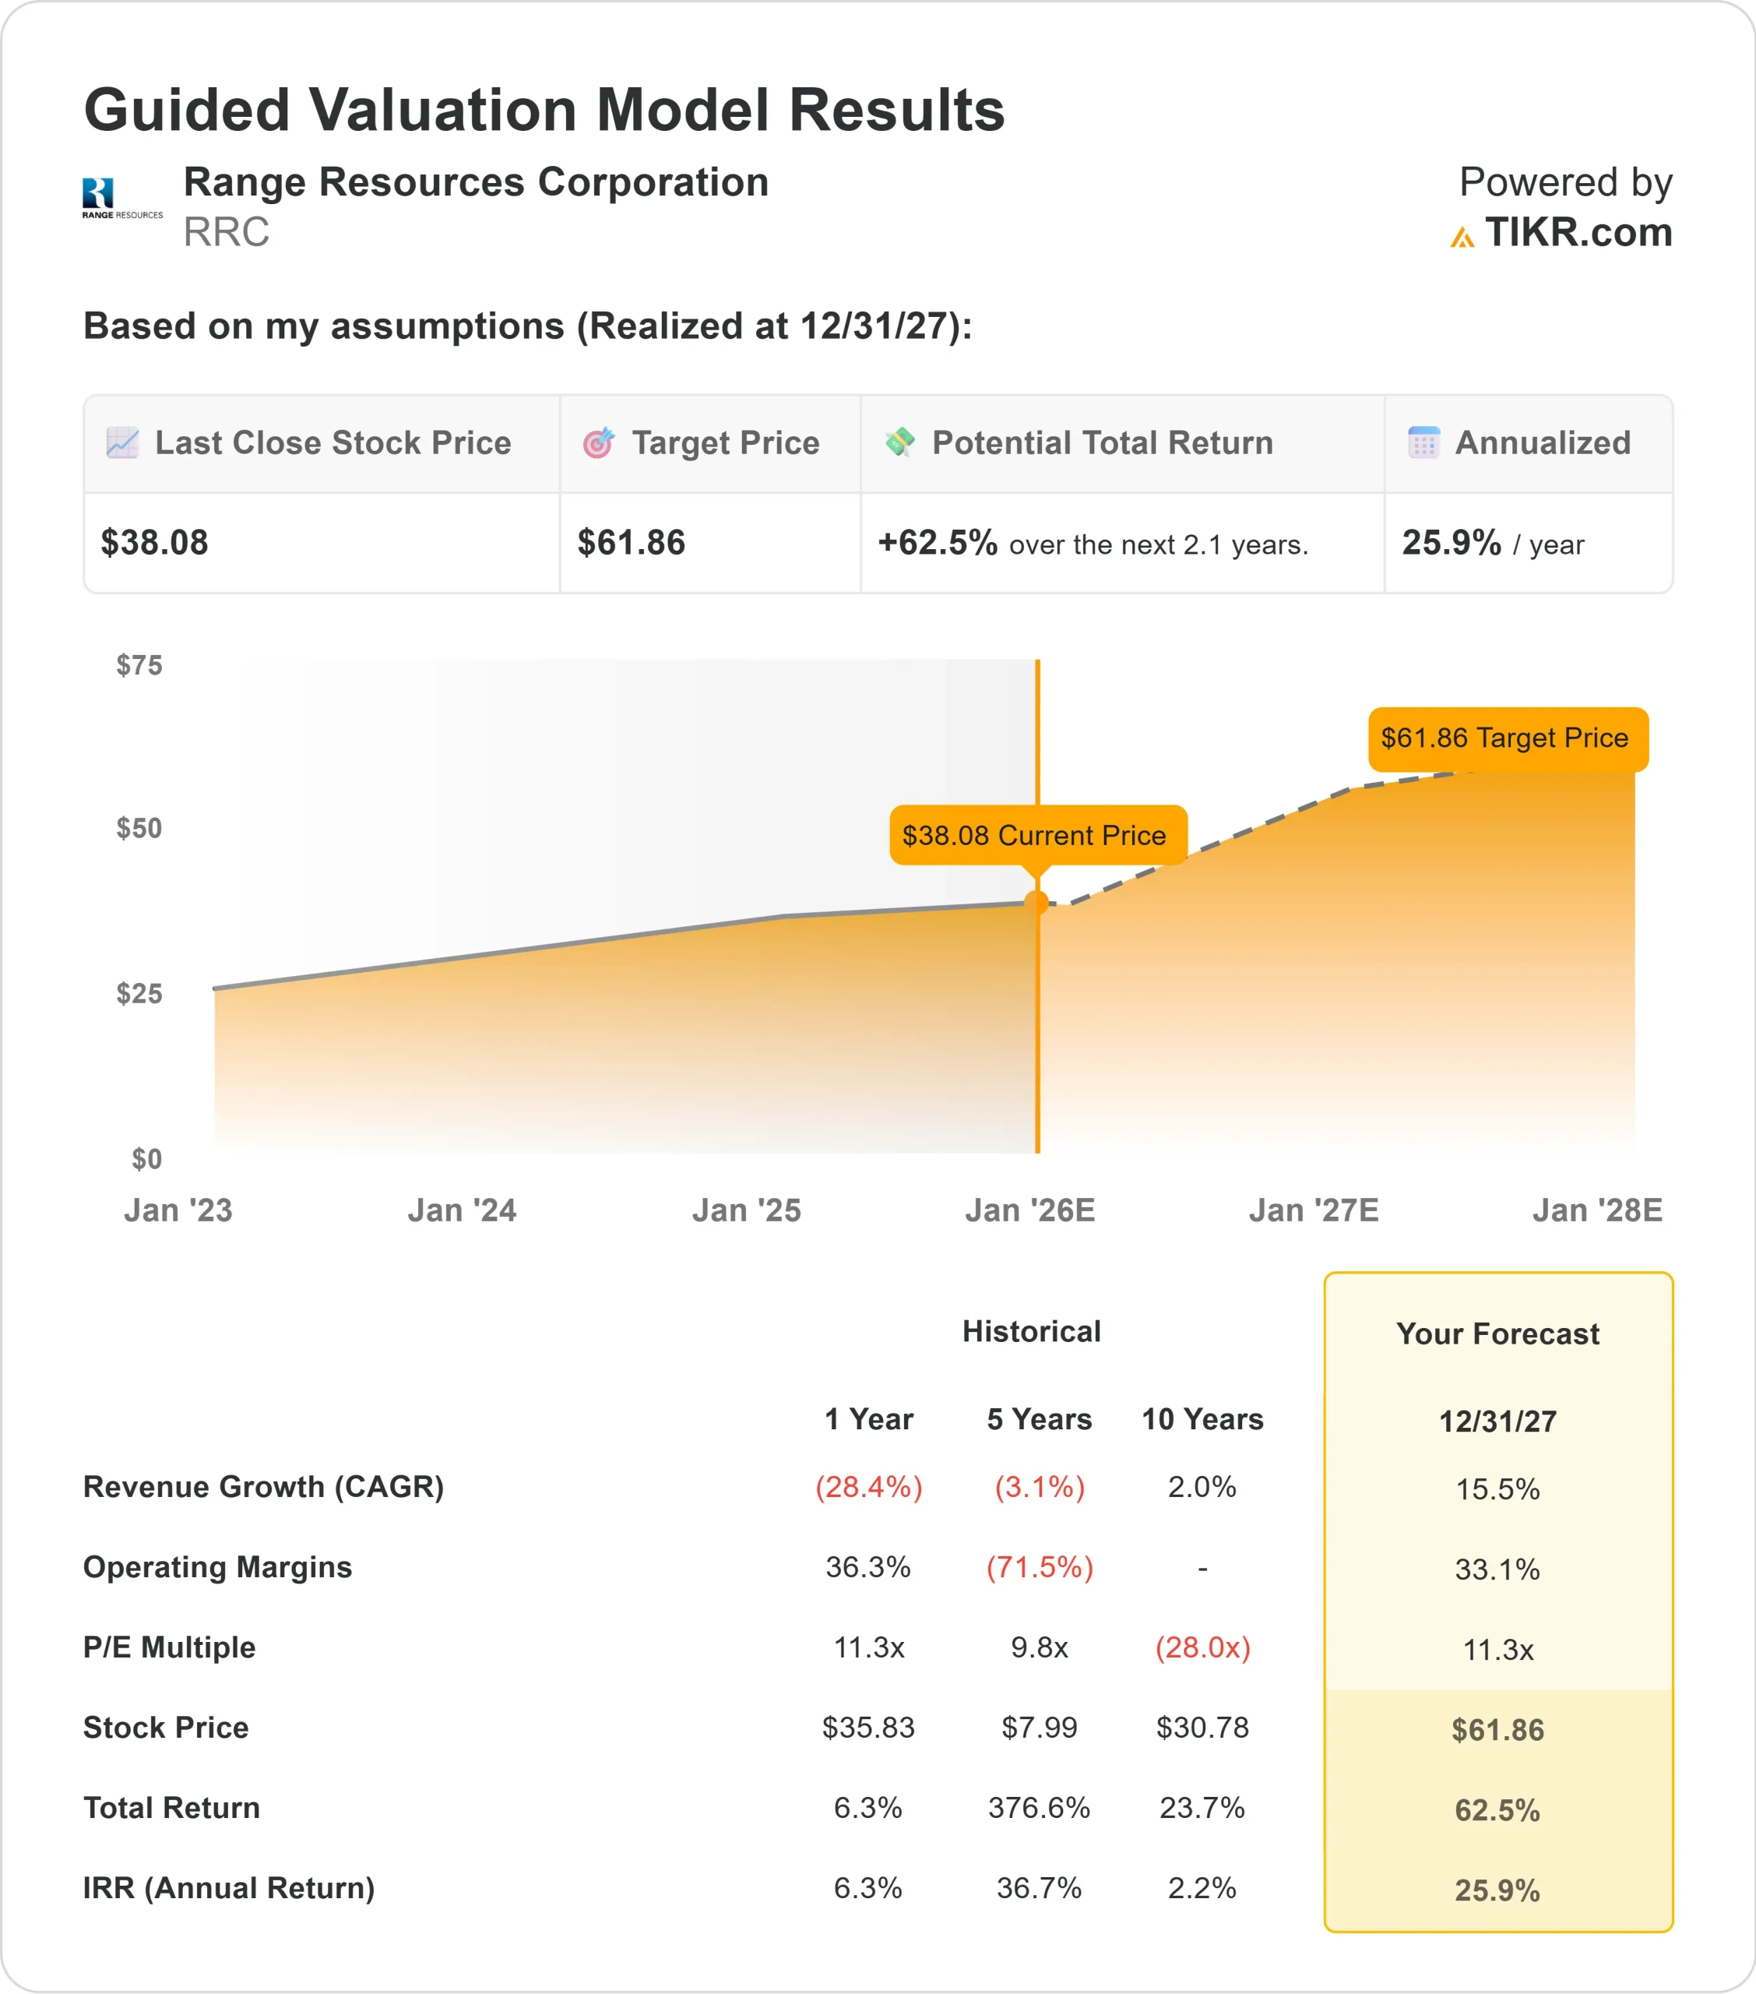Viewport: 1756px width, 1994px height.
Task: Expand the Operating Margins row details
Action: [219, 1568]
